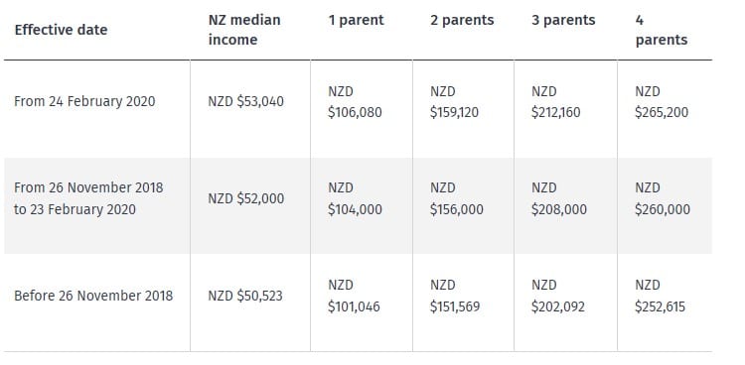745x365 pixels.
Task: Select the From 24 February 2020 cell
Action: click(x=84, y=101)
